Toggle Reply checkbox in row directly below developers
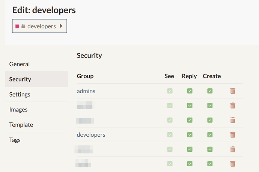259x172 pixels. (190, 149)
